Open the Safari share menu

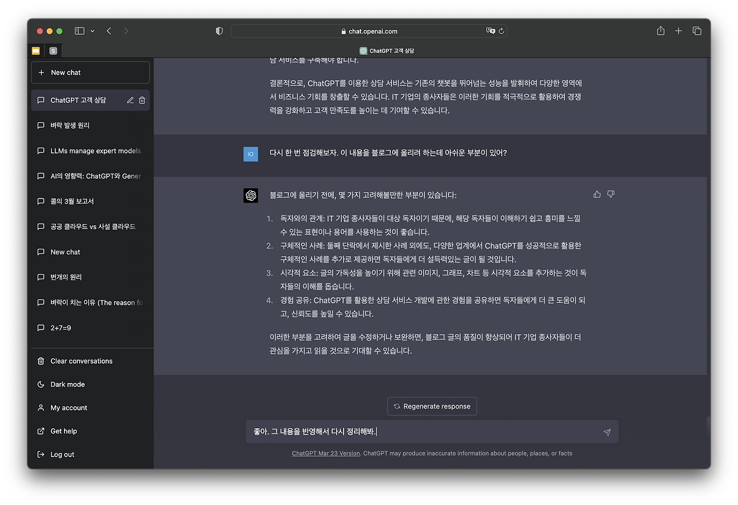point(660,31)
